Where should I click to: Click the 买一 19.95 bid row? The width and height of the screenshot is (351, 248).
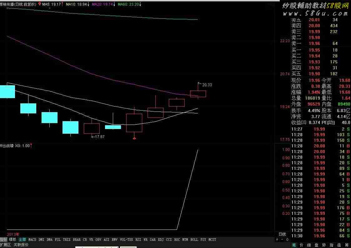(314, 50)
